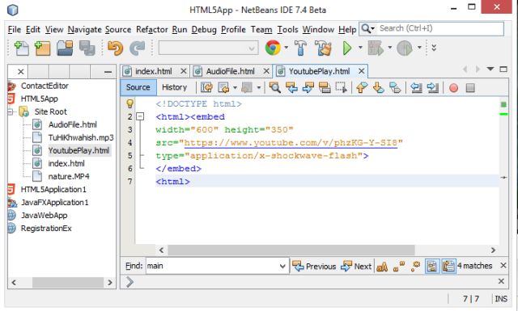Toggle Whole Words option in find bar

pyautogui.click(x=399, y=266)
